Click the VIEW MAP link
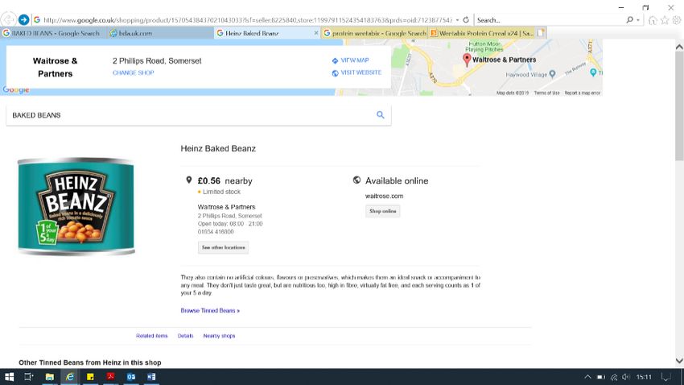 click(x=355, y=60)
